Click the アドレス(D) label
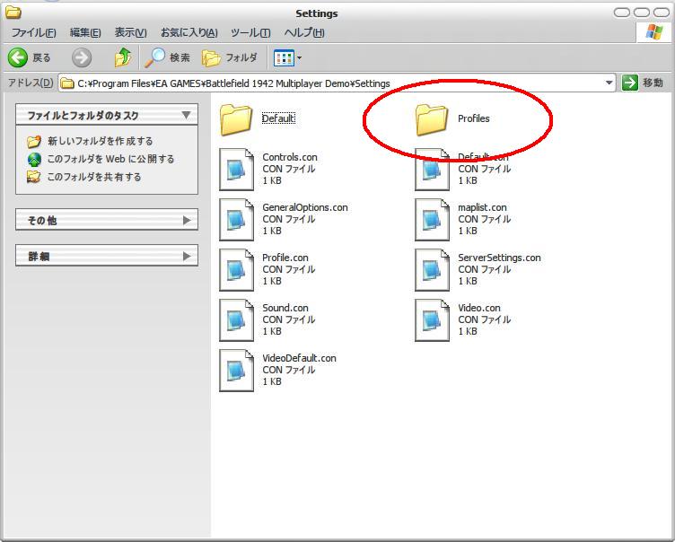This screenshot has width=675, height=542. coord(31,83)
